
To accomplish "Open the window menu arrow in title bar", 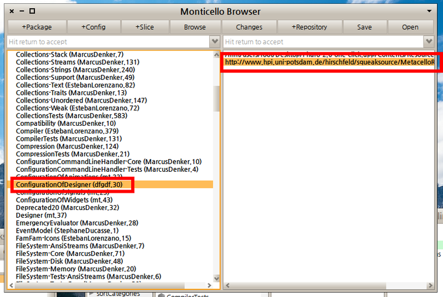I will [429, 11].
